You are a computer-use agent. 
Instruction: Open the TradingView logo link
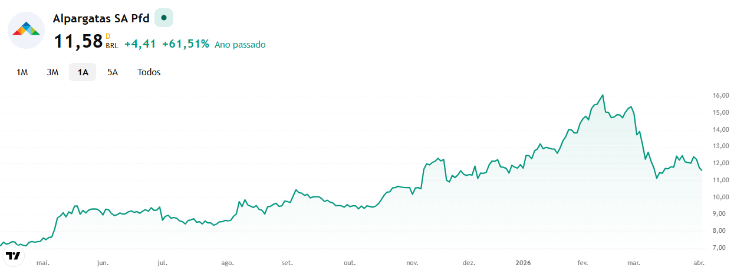13,256
